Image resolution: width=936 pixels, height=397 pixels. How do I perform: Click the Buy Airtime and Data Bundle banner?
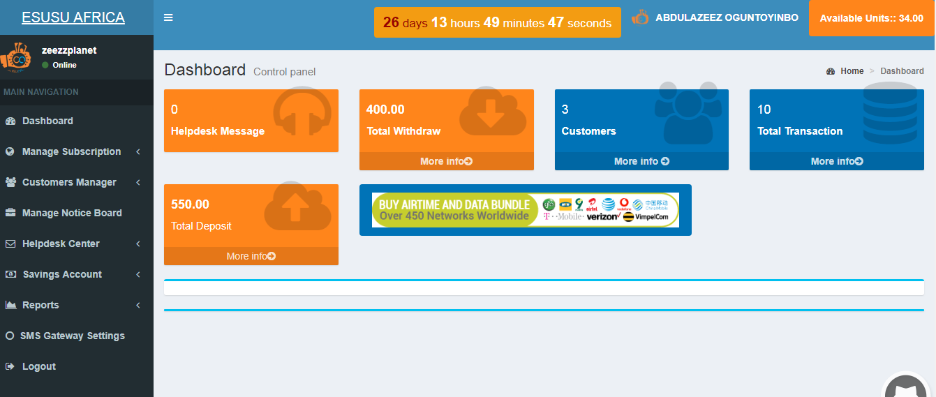(526, 210)
